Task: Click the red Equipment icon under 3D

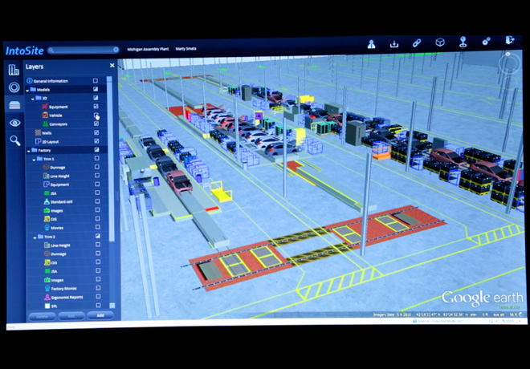Action: [45, 107]
